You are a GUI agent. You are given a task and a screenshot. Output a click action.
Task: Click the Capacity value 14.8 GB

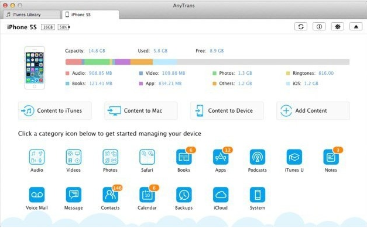pos(97,51)
